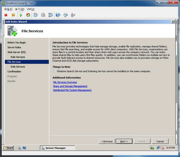Switch to Server Manager taskbar button
The width and height of the screenshot is (180, 157).
pos(58,148)
